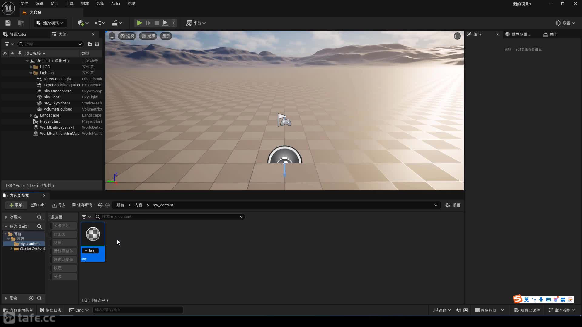The image size is (582, 327).
Task: Click the star favorites column header in the outliner
Action: point(12,54)
